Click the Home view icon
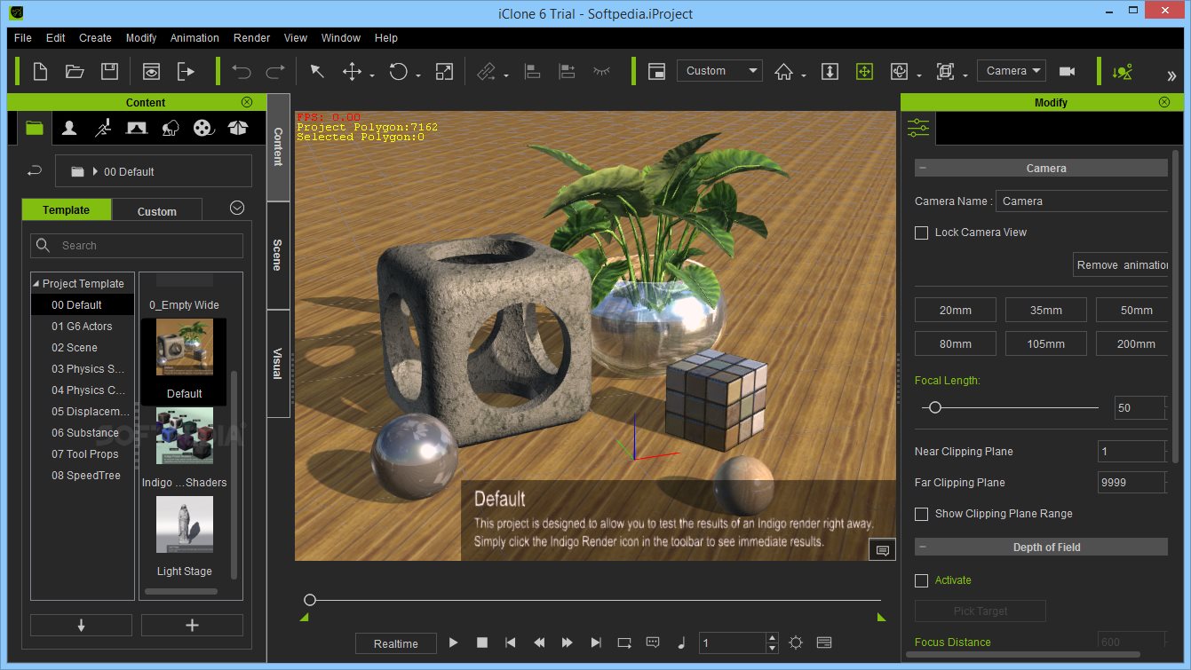The height and width of the screenshot is (670, 1191). 783,71
